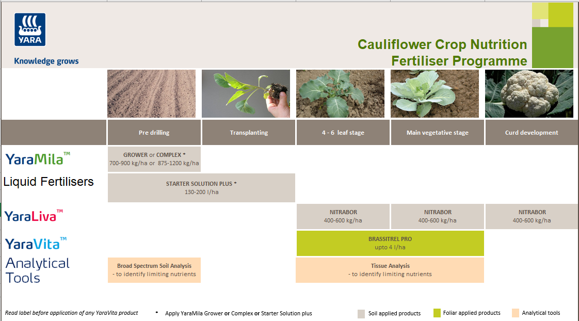
Task: Expand the GROWER or COMPLEX rate box
Action: click(x=154, y=159)
